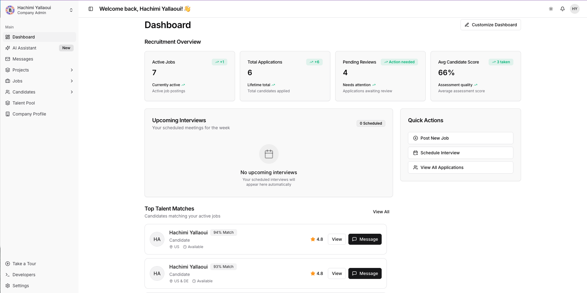Click the New badge beside AI Assistant
Viewport: 587px width, 293px height.
(x=66, y=48)
